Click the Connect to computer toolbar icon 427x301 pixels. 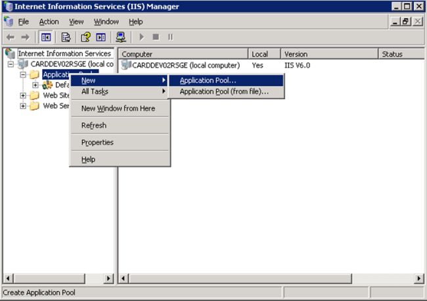tap(121, 37)
